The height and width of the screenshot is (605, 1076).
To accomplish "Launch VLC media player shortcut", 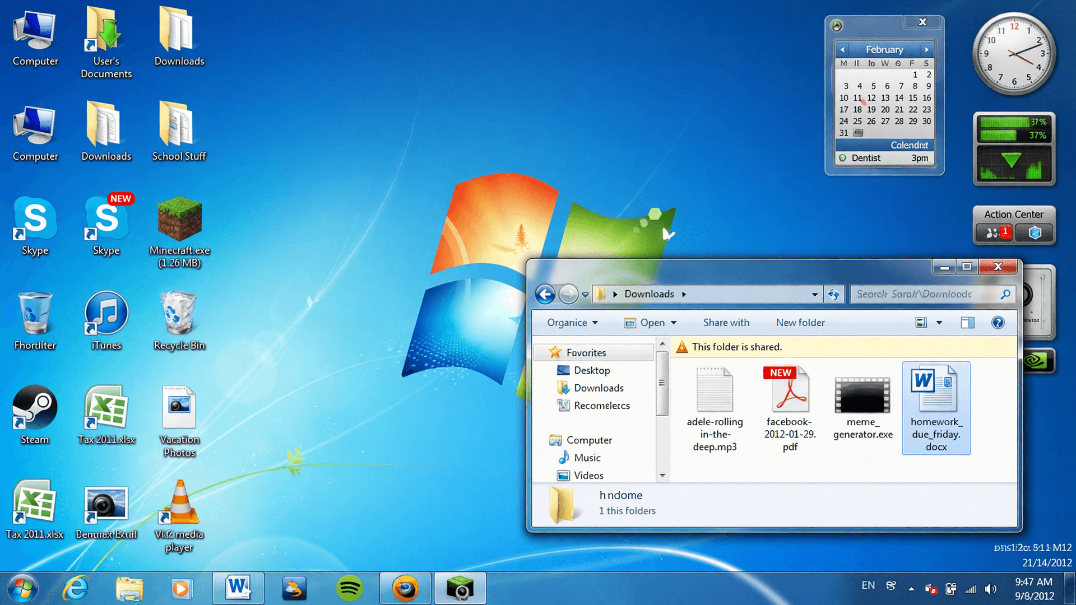I will click(179, 516).
